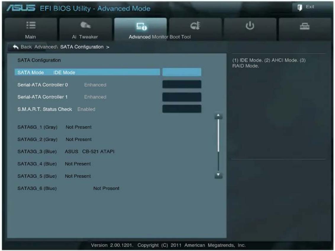Click the Boot tab power icon
This screenshot has height=251, width=335.
pos(250,26)
